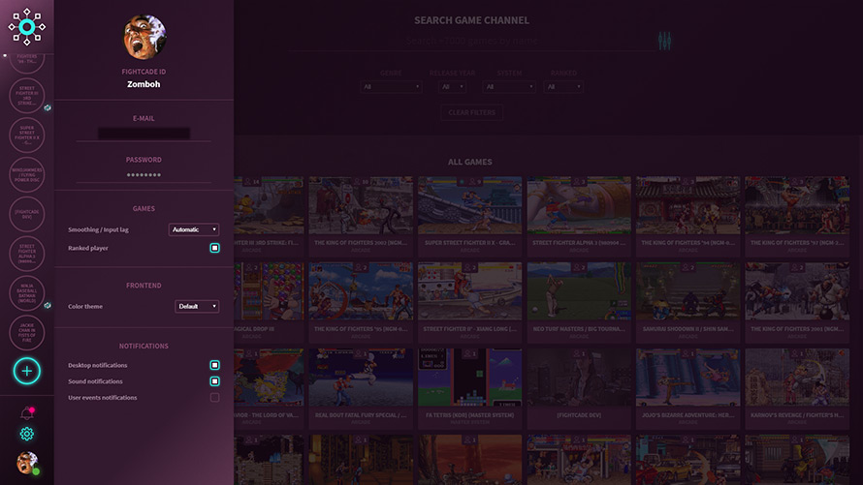Open The King of Fighters '94 thumbnail
The width and height of the screenshot is (863, 485).
pos(688,205)
